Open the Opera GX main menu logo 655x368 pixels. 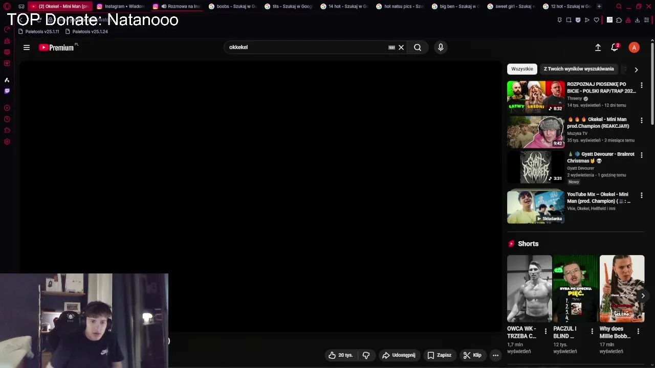[x=7, y=6]
